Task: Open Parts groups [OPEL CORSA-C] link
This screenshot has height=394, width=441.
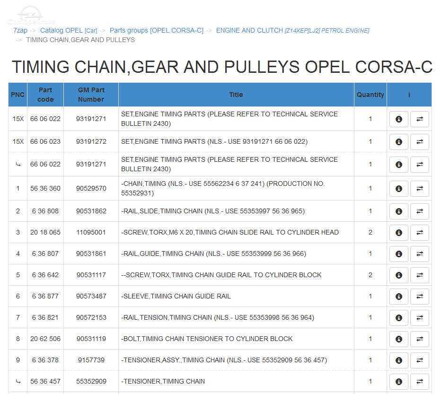Action: click(x=156, y=30)
